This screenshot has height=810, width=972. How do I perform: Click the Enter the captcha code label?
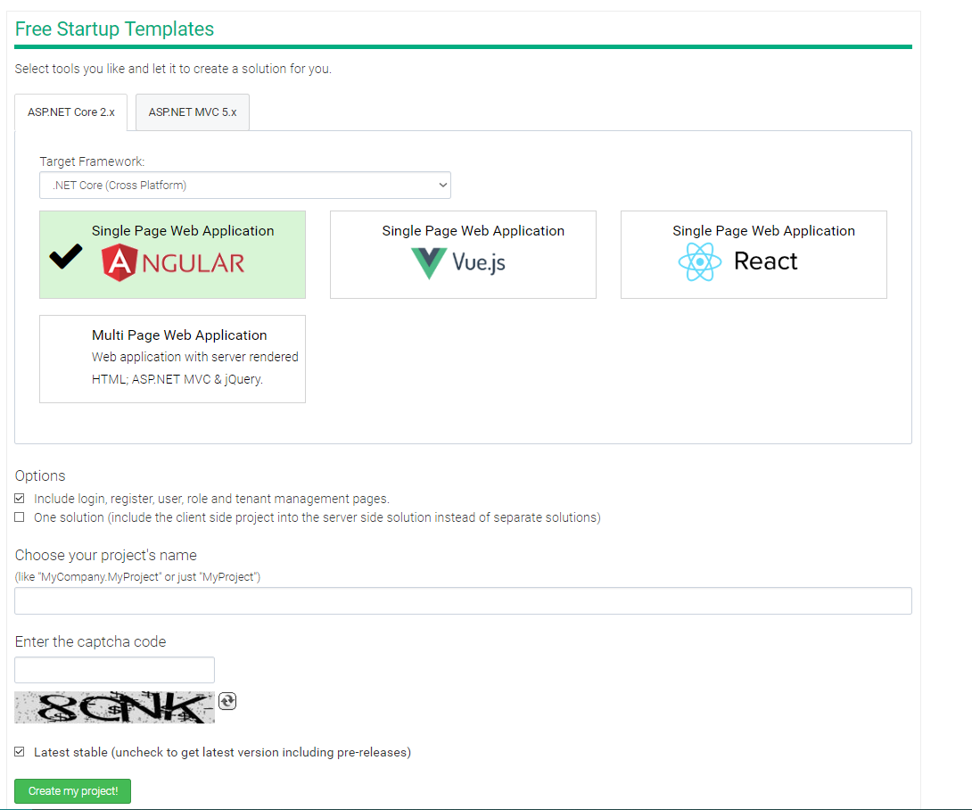tap(90, 641)
